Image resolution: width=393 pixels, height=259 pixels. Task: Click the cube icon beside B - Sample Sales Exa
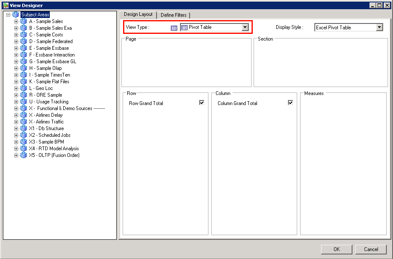click(23, 28)
